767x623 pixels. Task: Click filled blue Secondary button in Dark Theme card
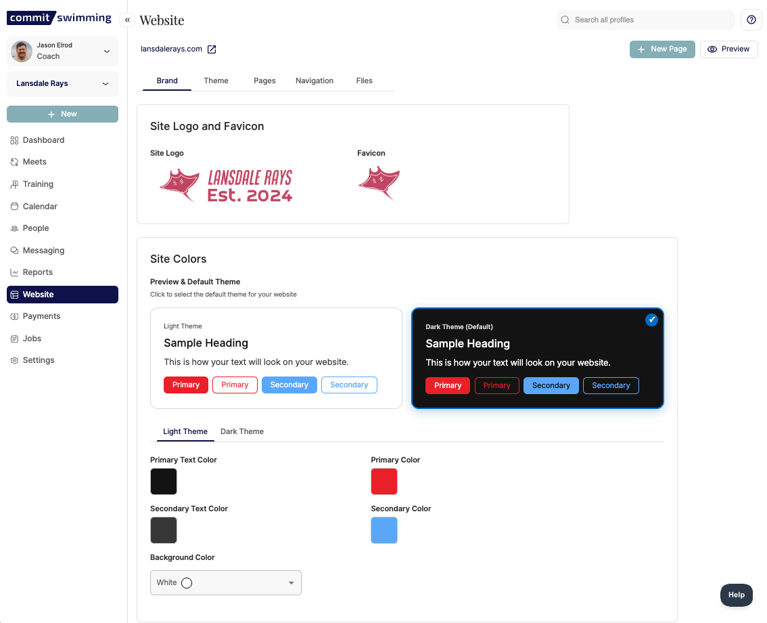tap(551, 385)
